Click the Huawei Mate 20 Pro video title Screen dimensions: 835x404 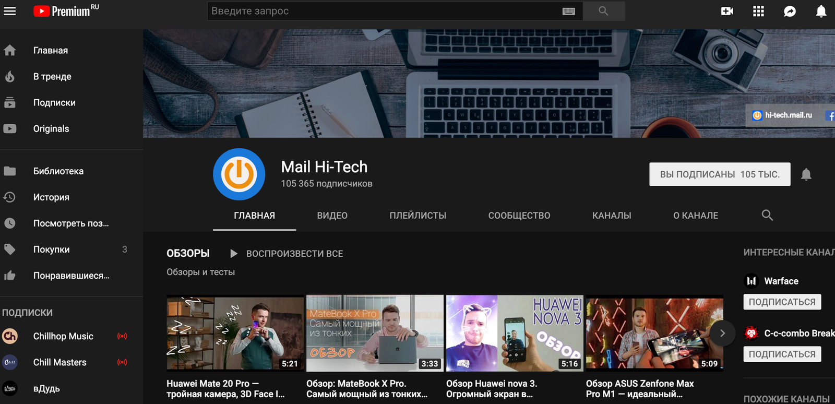pos(225,389)
